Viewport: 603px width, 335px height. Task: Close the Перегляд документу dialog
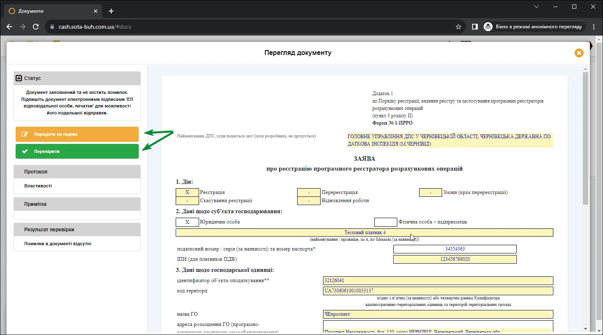click(579, 53)
